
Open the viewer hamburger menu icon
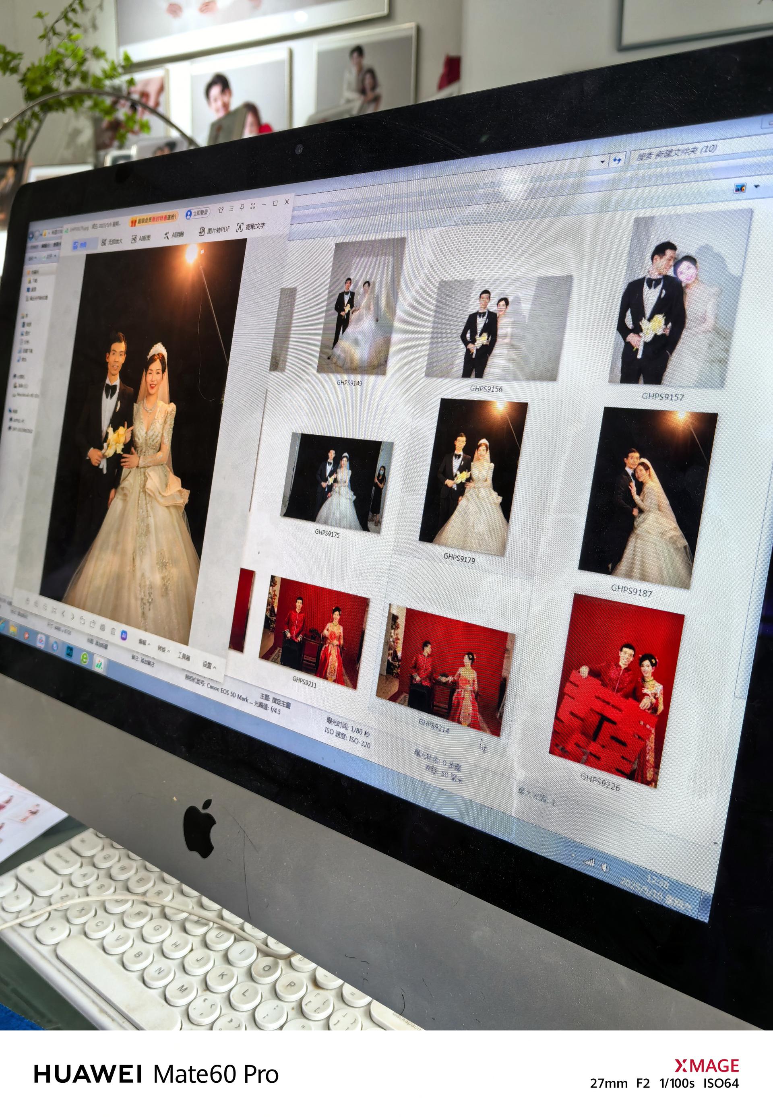231,208
